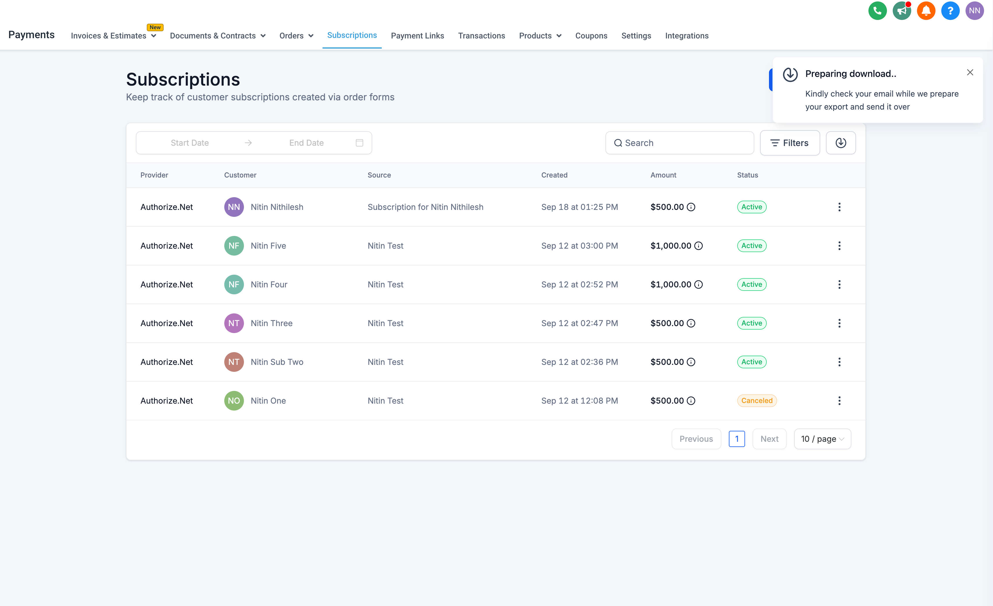Open the Filters button
This screenshot has height=606, width=993.
coord(790,143)
